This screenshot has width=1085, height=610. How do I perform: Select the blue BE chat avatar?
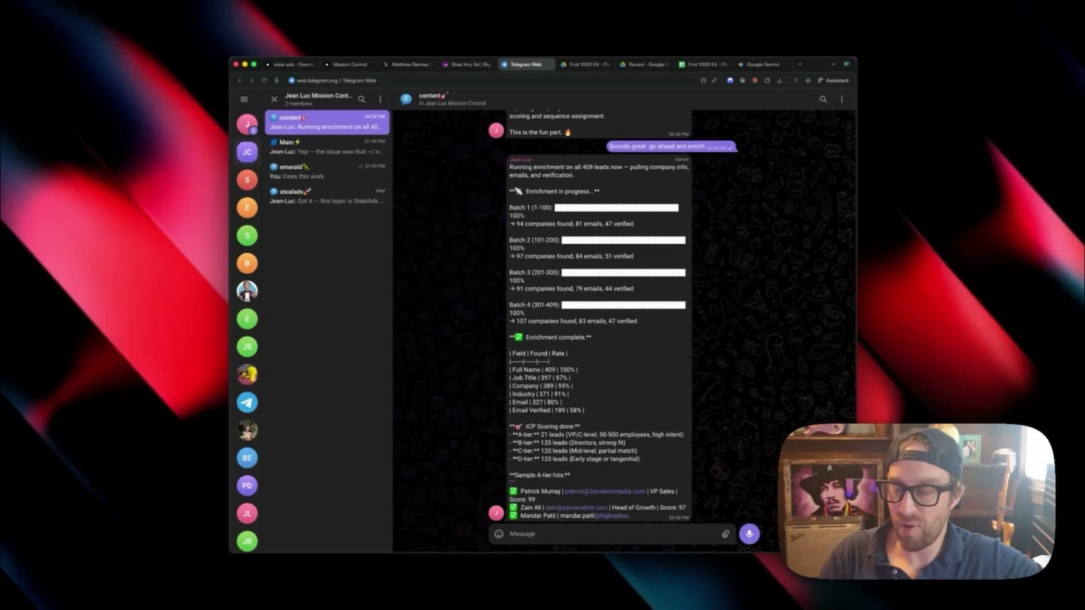[248, 457]
